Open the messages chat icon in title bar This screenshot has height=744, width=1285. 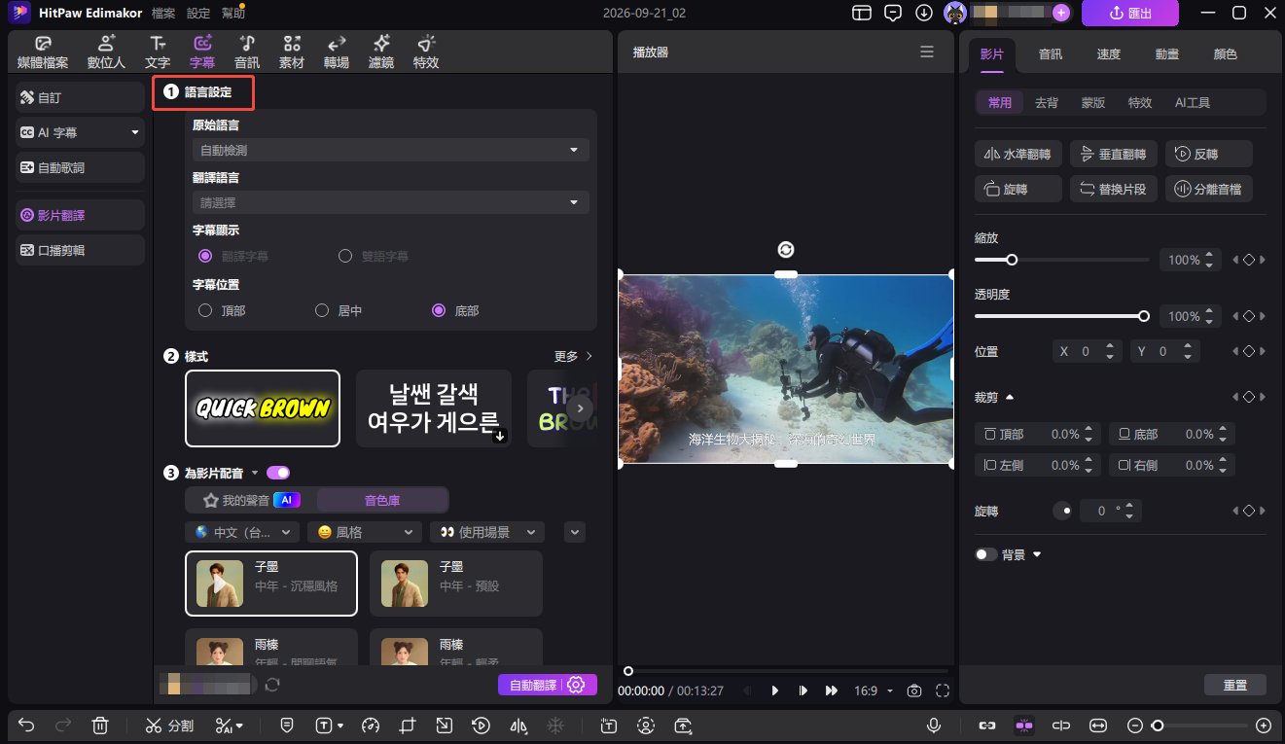[x=893, y=13]
